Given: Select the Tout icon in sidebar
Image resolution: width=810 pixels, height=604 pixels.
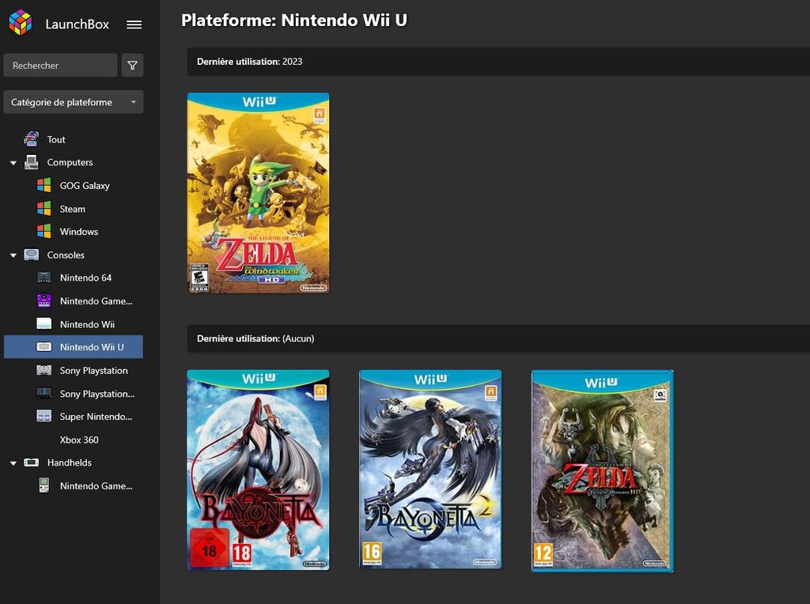Looking at the screenshot, I should (x=32, y=139).
